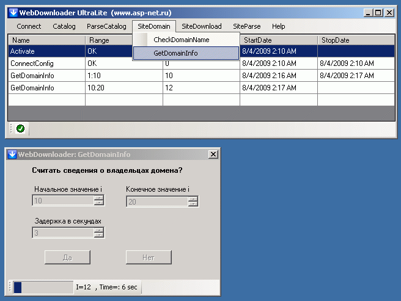Open the Catalog menu

point(64,26)
